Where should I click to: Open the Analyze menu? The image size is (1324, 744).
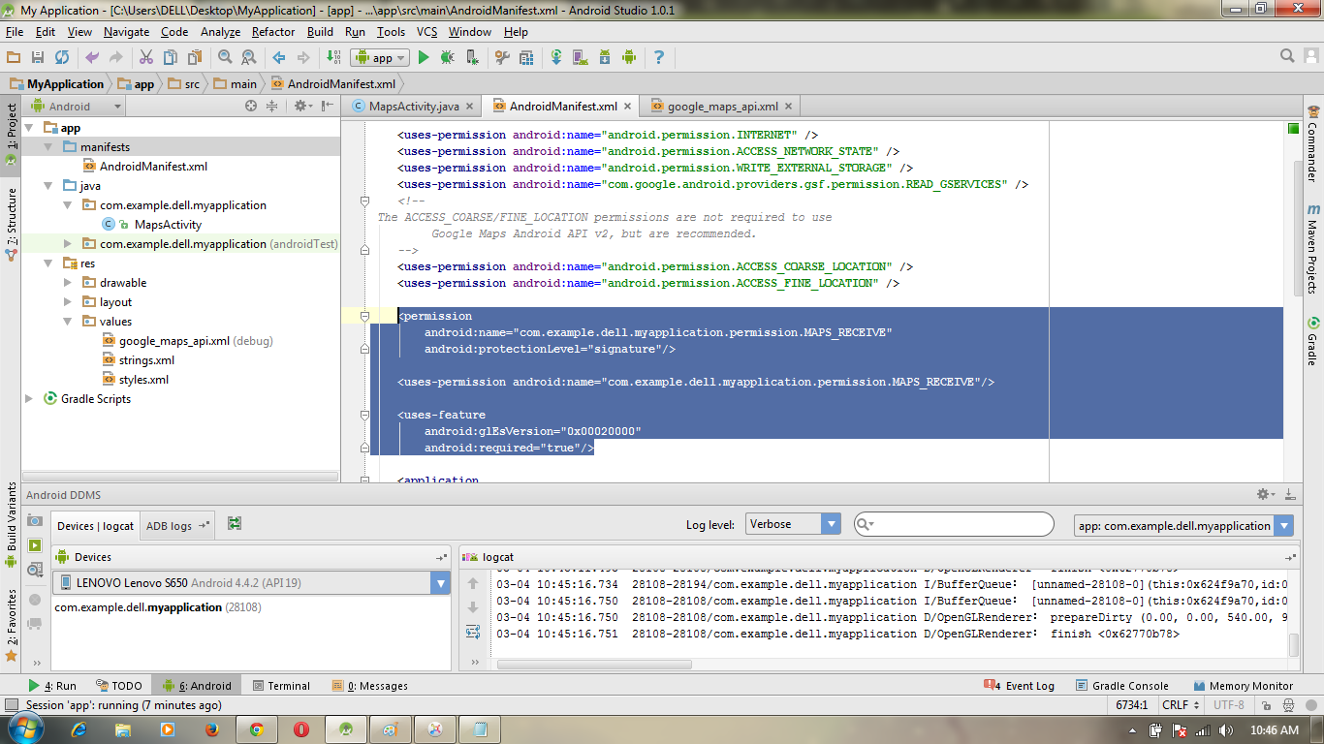click(220, 32)
